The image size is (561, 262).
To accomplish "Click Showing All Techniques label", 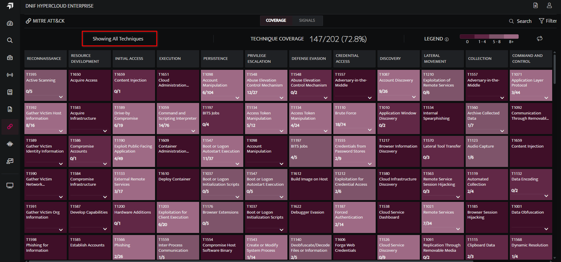I will click(118, 39).
